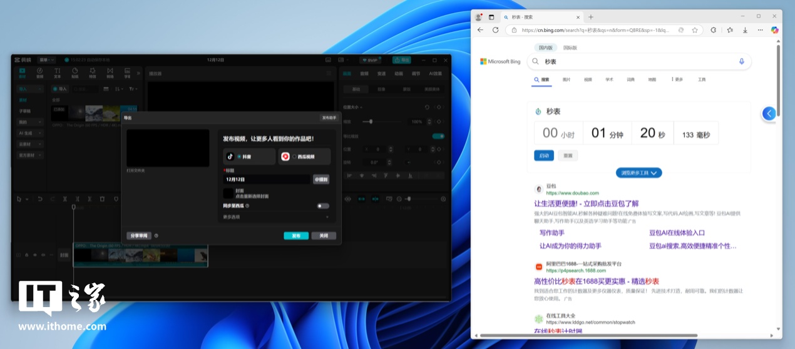
Task: Open Copilot icon in Edge toolbar
Action: point(774,30)
